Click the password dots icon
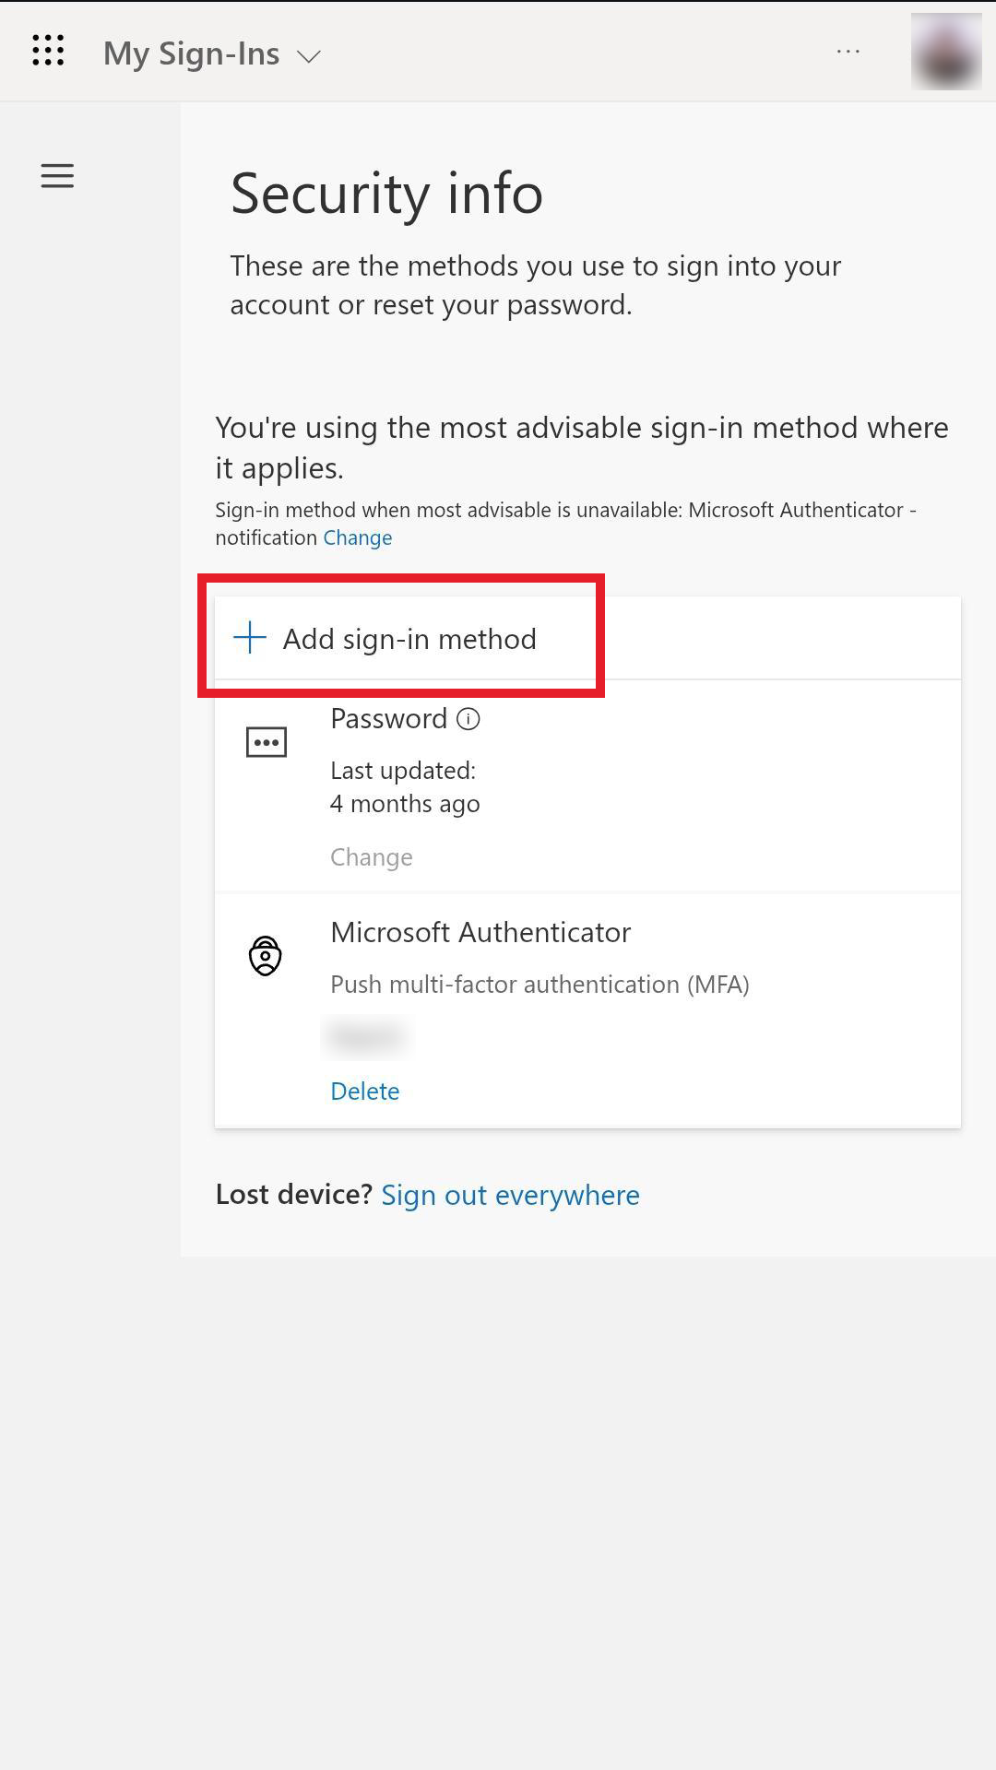Viewport: 996px width, 1770px height. pos(267,742)
